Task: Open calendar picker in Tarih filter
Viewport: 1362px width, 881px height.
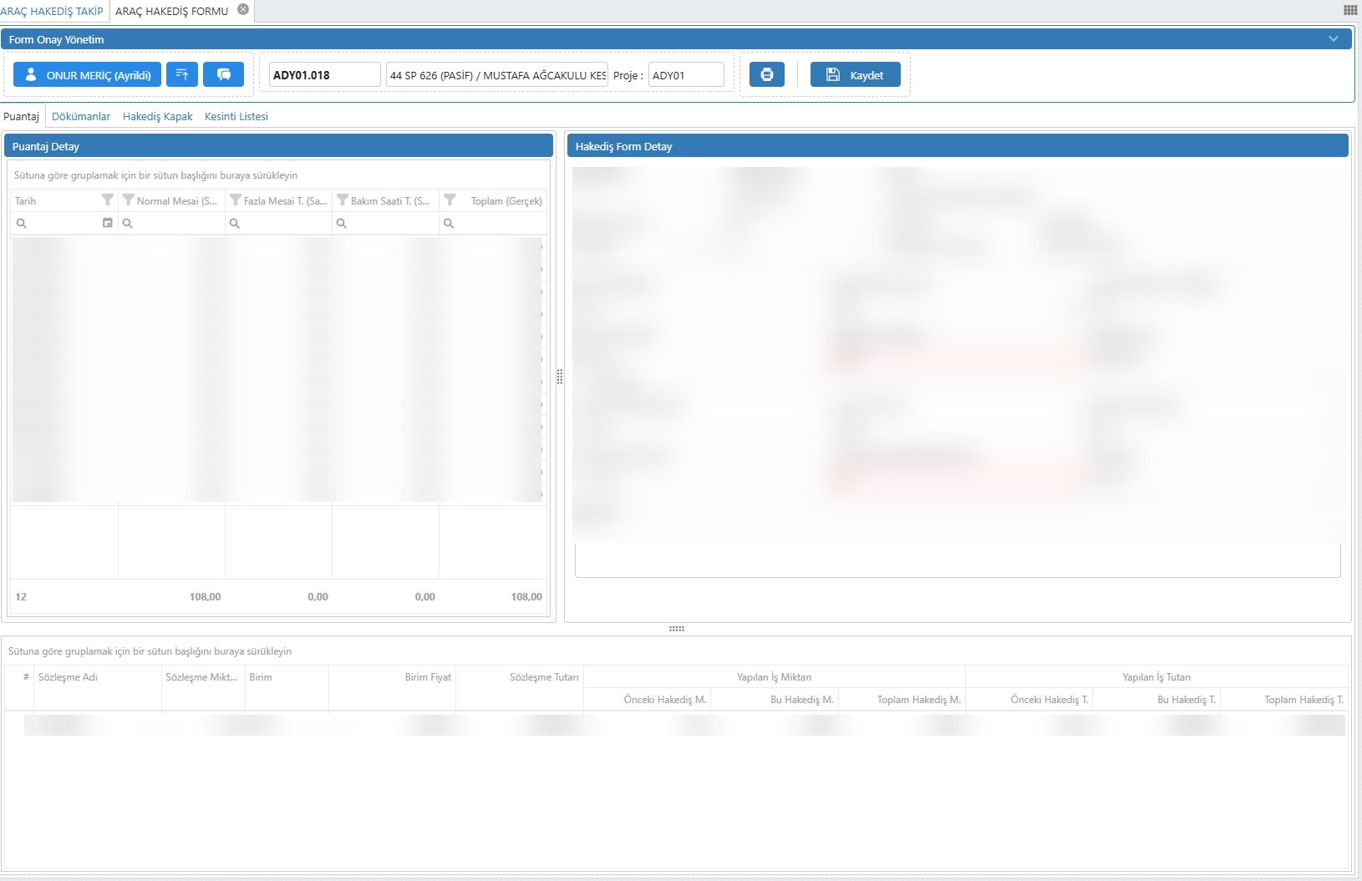Action: (107, 223)
